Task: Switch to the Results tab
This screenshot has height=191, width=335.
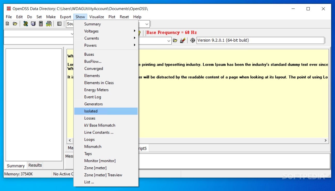Action: coord(35,165)
